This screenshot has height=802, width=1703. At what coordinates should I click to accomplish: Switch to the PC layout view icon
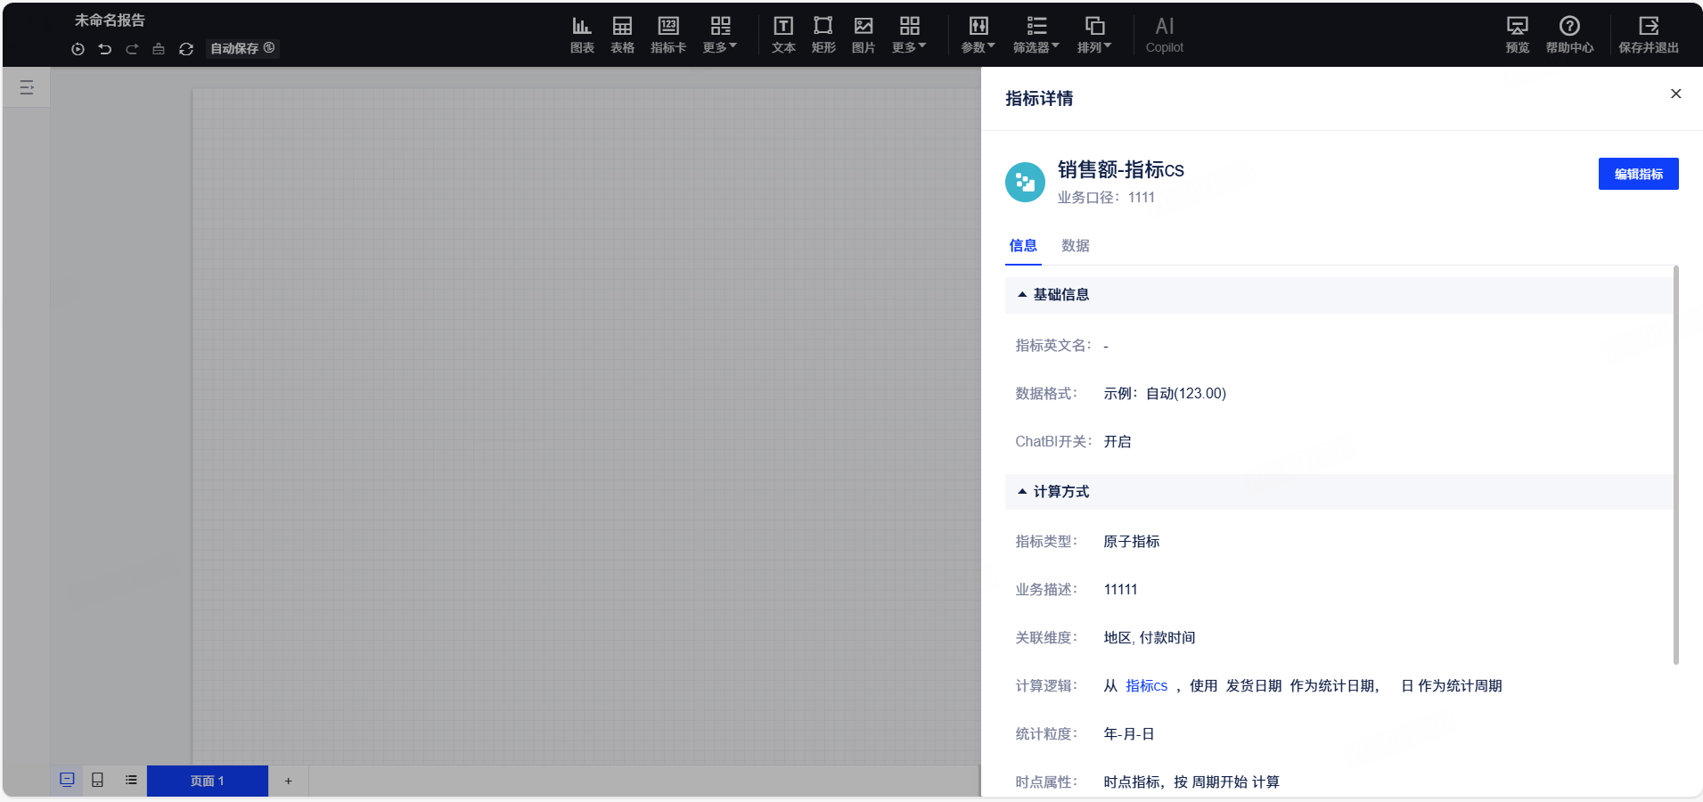tap(67, 780)
